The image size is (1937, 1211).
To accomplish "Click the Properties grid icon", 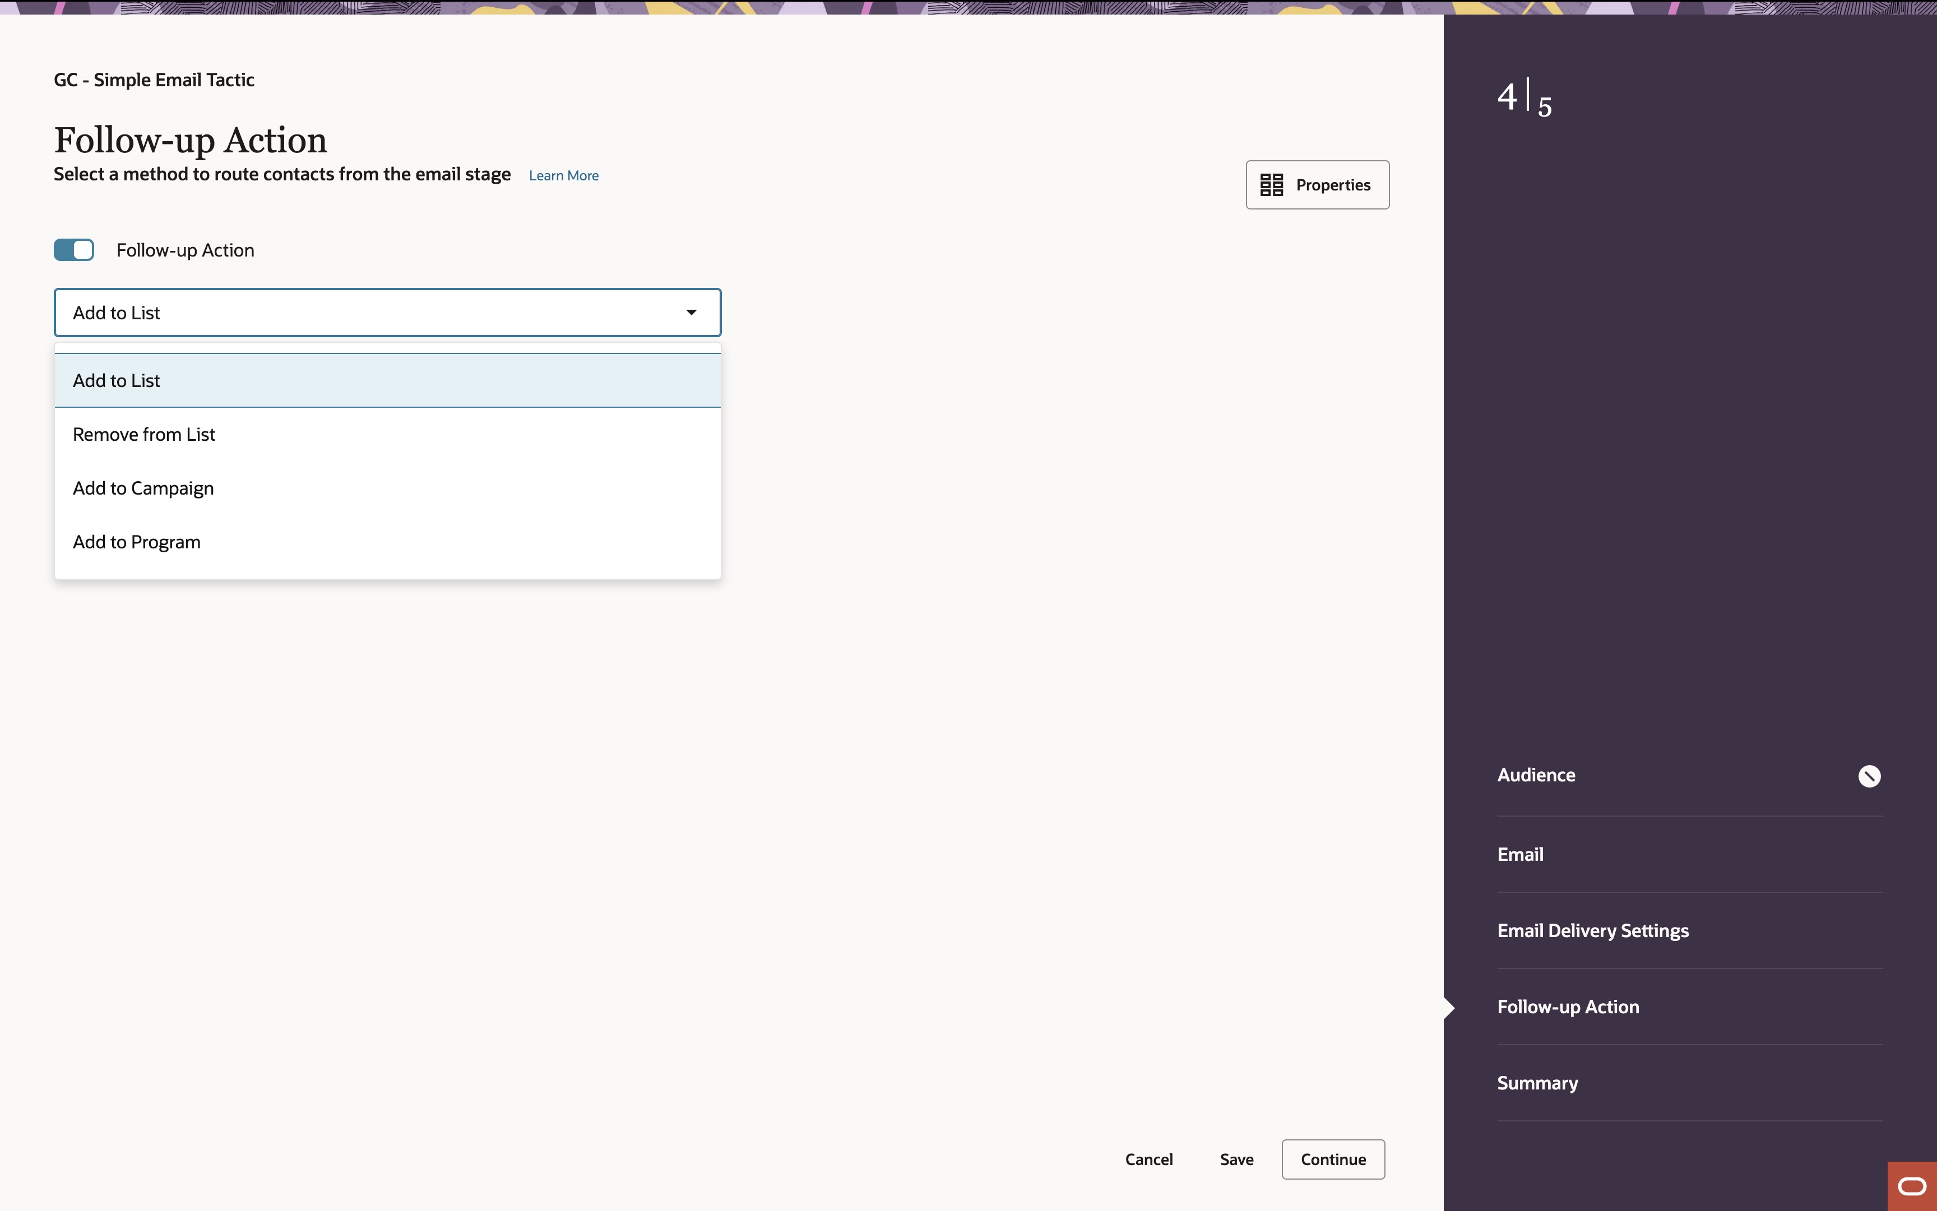I will tap(1271, 185).
